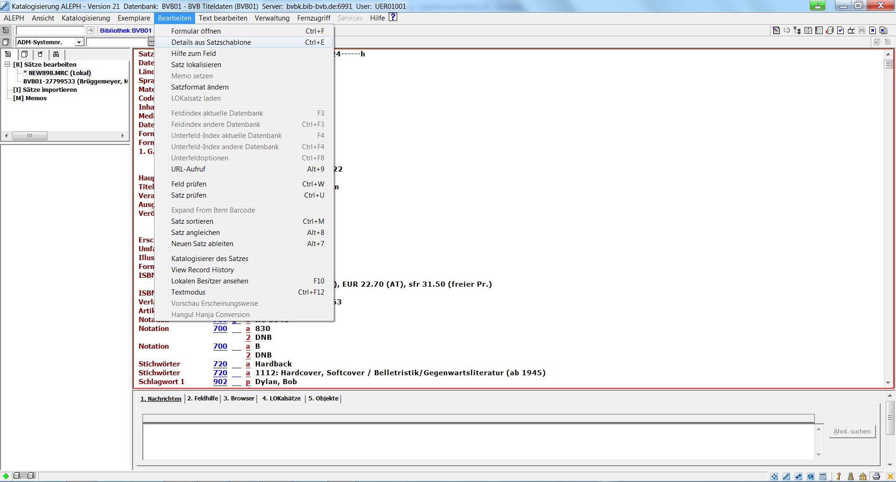Open the '4. LOKalsätze' tab
The height and width of the screenshot is (482, 896).
281,399
